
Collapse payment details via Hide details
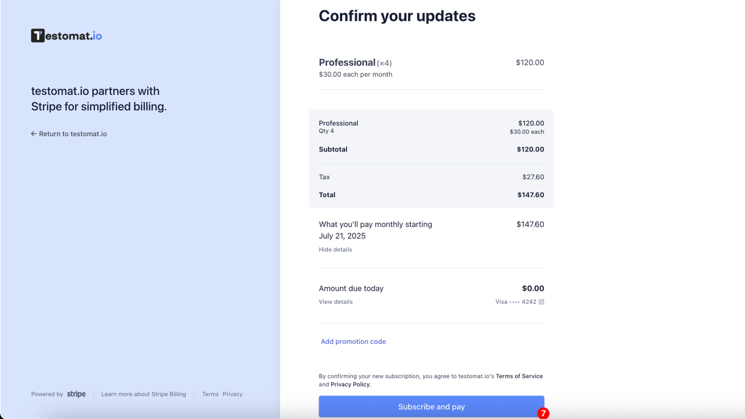click(x=335, y=249)
